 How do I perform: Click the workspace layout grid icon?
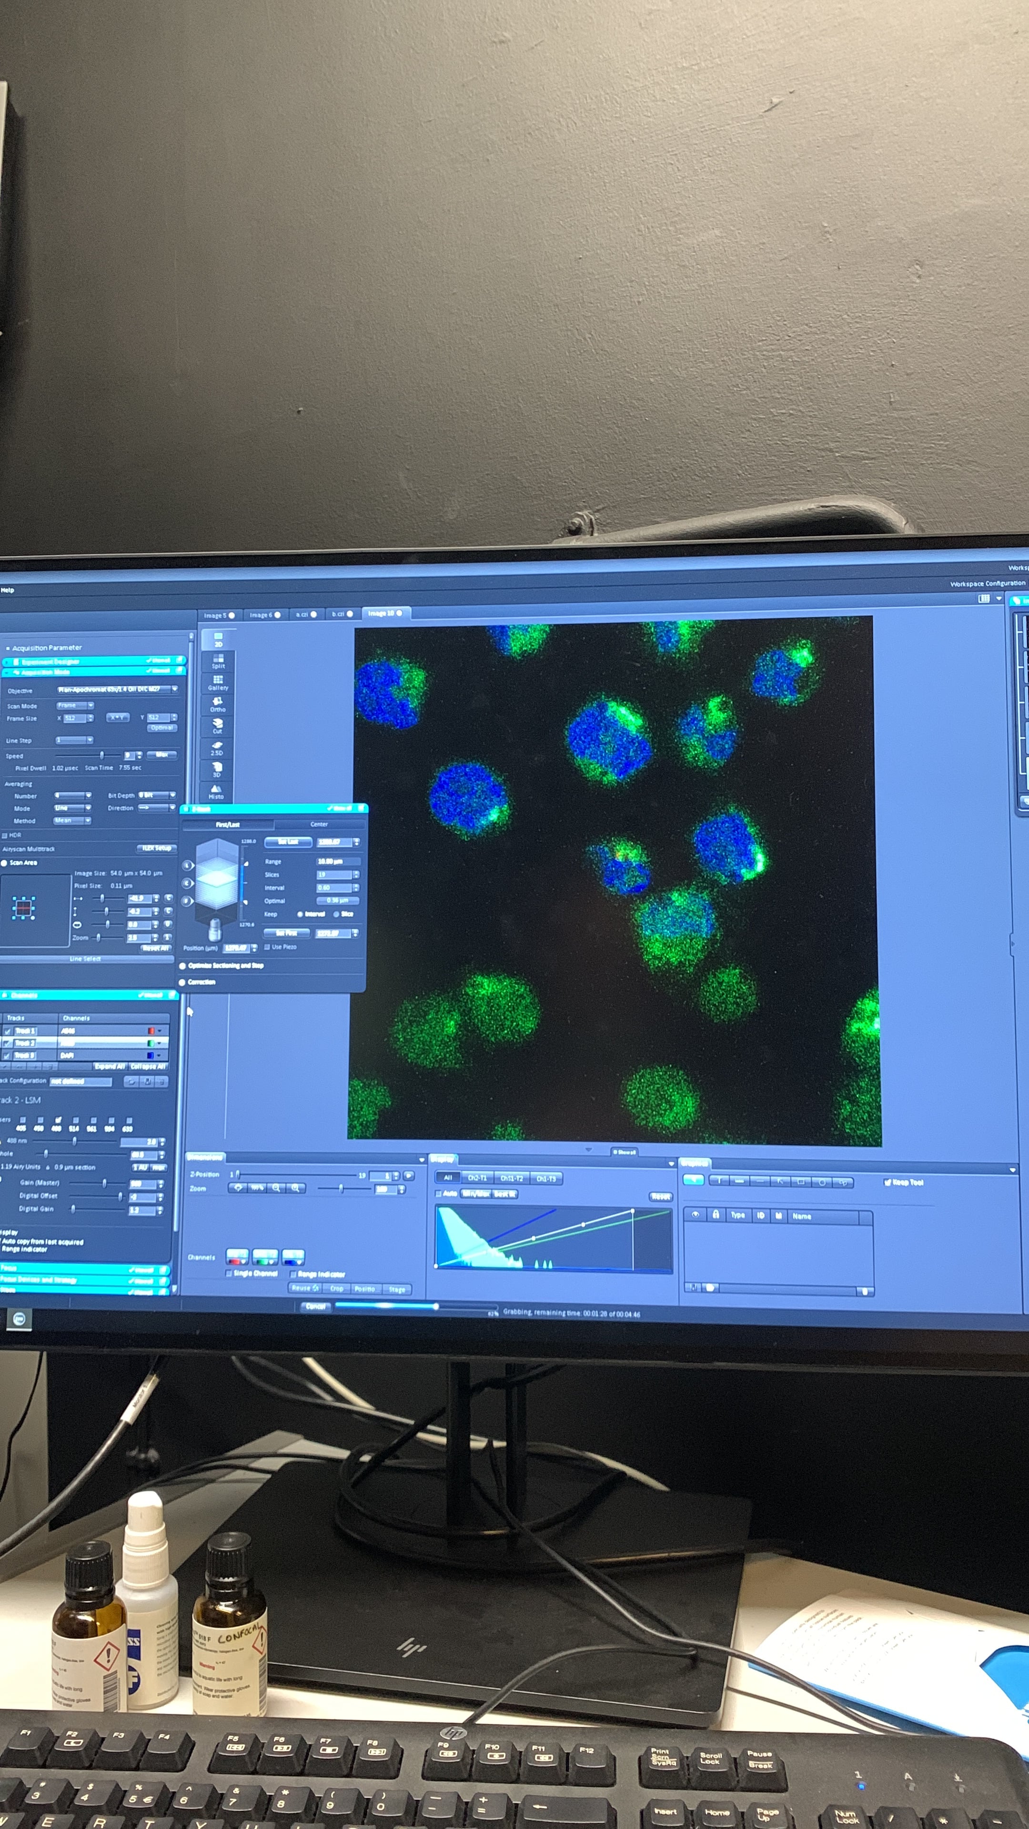[x=984, y=599]
